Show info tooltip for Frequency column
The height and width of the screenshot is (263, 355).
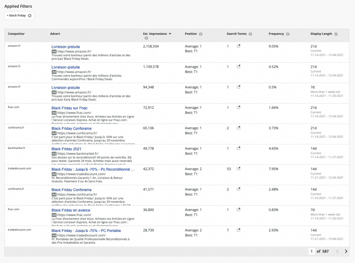288,34
